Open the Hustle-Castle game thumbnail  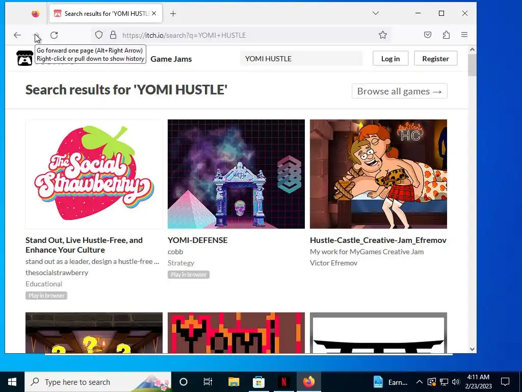[378, 174]
